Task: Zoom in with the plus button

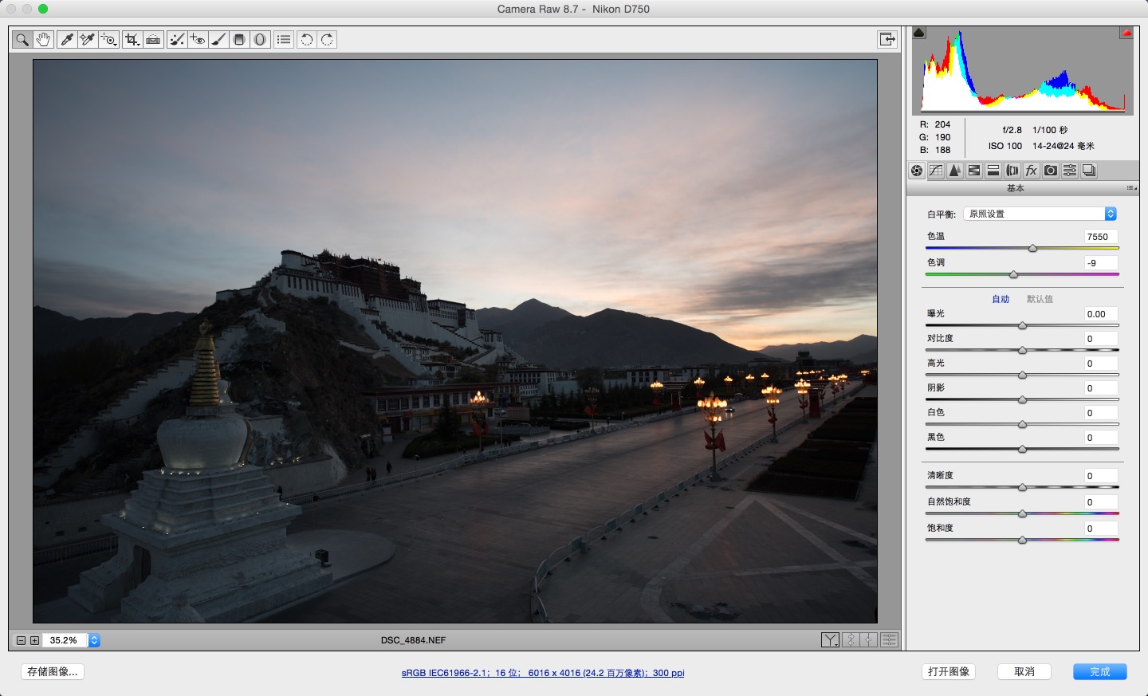Action: point(34,640)
